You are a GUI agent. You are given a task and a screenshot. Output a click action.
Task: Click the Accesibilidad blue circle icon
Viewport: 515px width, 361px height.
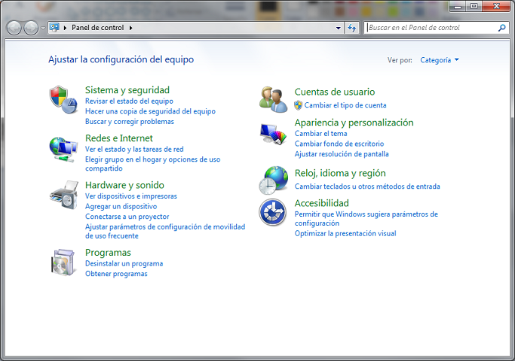coord(273,212)
